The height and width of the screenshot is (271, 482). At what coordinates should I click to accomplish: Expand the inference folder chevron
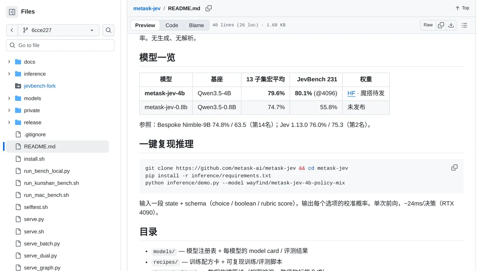pos(9,74)
